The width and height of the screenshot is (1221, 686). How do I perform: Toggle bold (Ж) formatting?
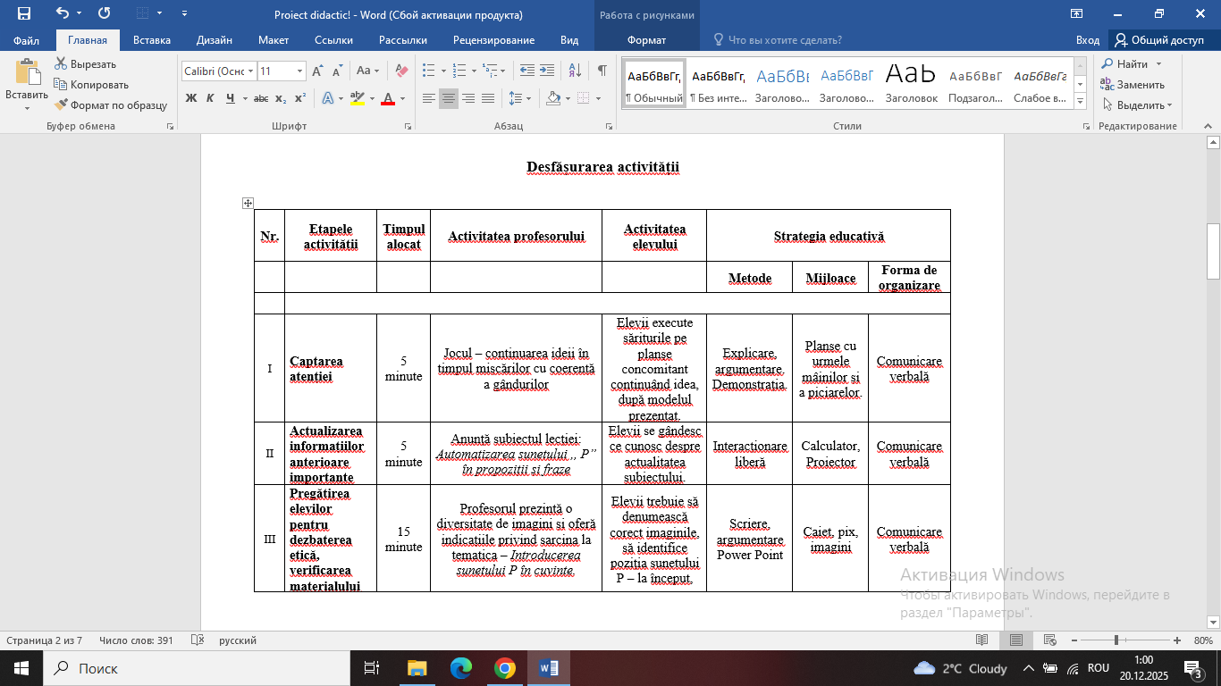(190, 98)
